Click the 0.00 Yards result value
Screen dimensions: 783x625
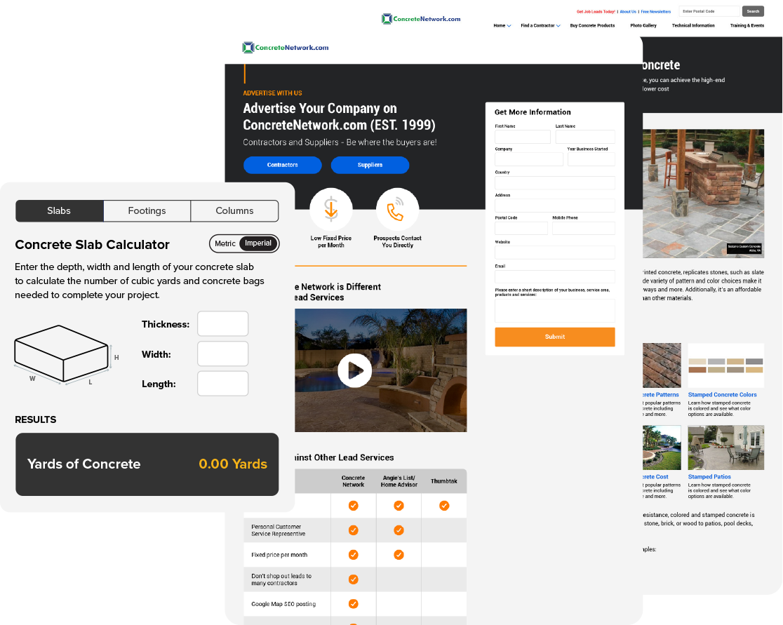coord(233,464)
